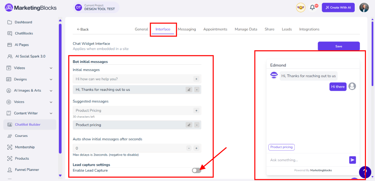Click the 'Hi there' chat bubble
The width and height of the screenshot is (375, 181).
click(338, 86)
